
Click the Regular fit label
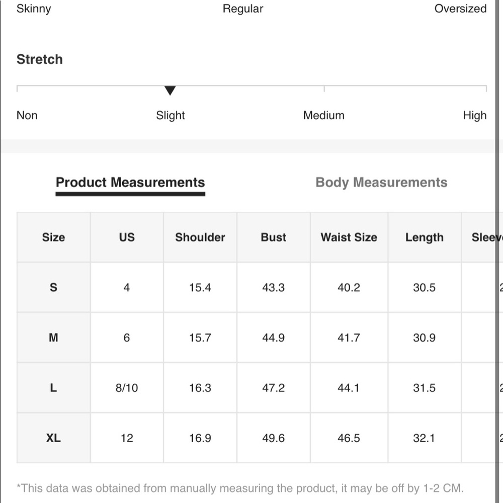(243, 9)
